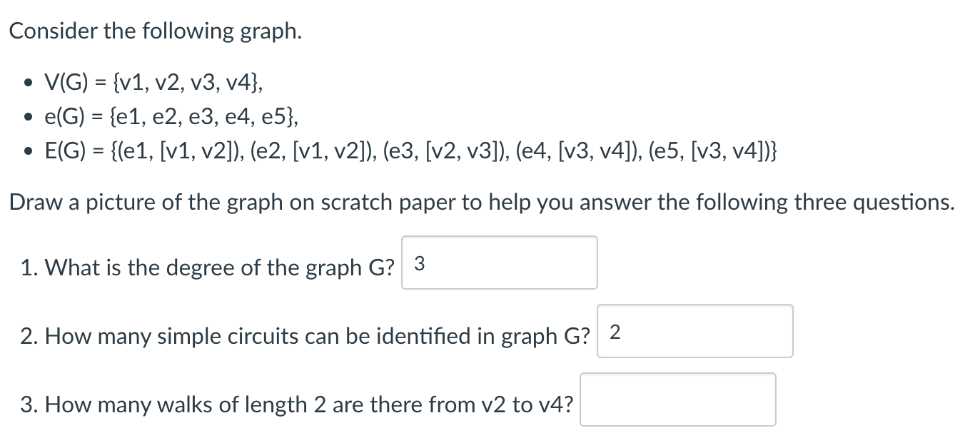
Task: Click the bullet point beside V(G)
Action: 28,82
